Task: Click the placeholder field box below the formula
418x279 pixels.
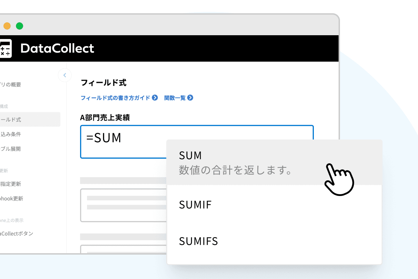Action: coord(123,205)
